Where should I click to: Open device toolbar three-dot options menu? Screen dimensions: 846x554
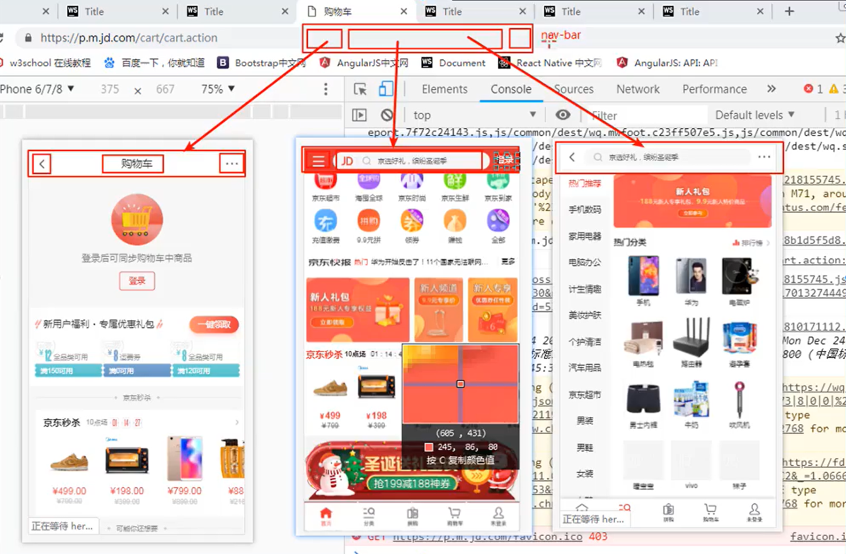pos(325,89)
